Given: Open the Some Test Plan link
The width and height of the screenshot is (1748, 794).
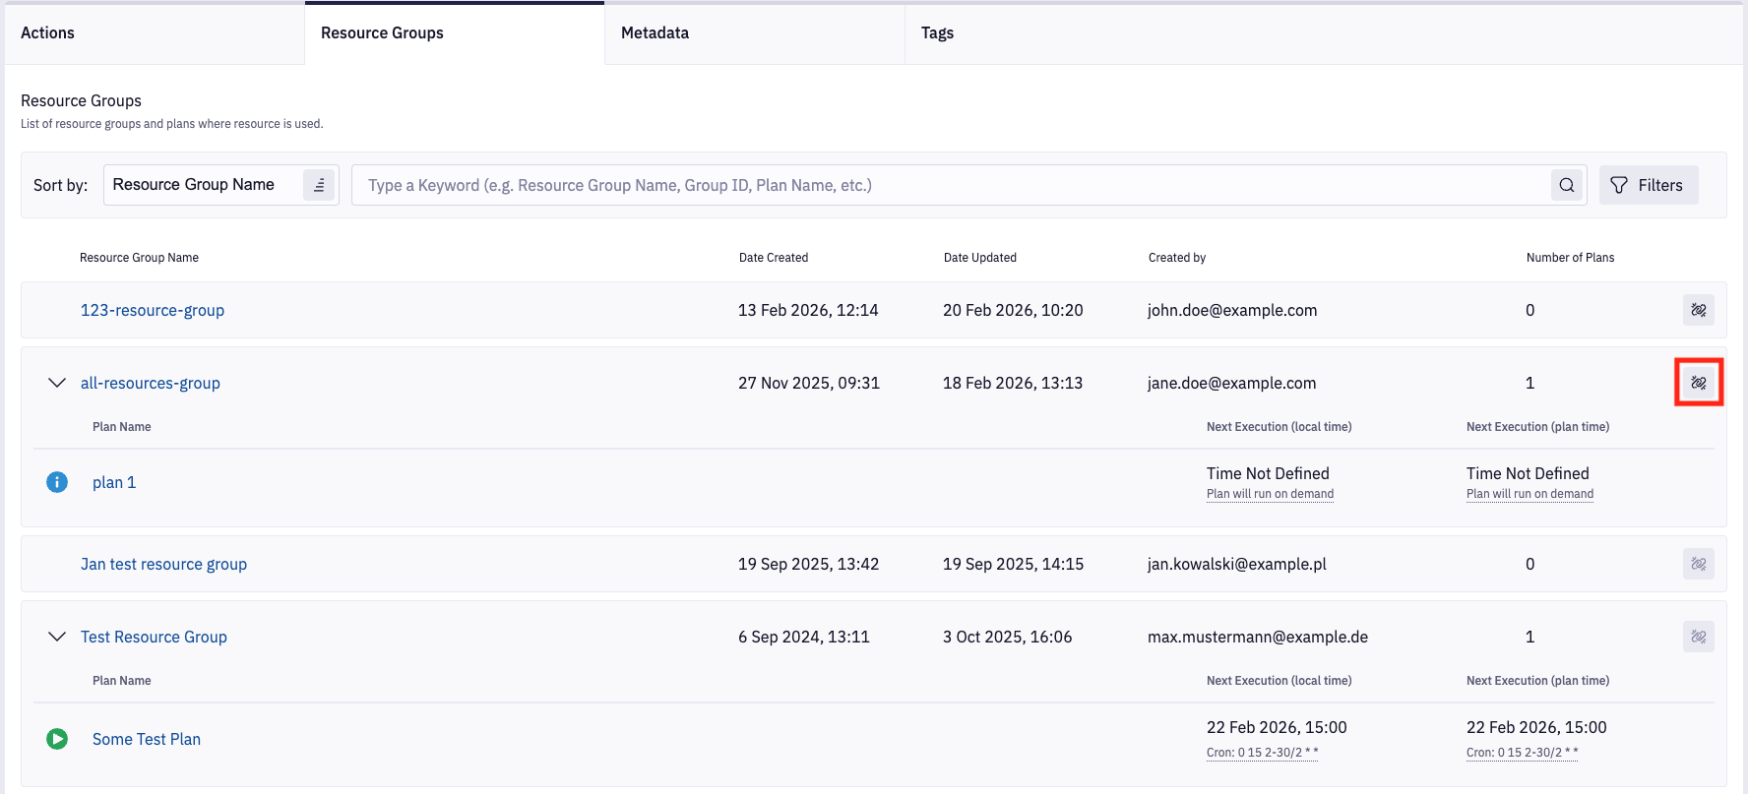Looking at the screenshot, I should pos(147,739).
